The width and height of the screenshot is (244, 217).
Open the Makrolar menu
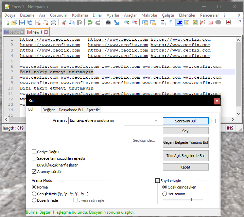150,15
